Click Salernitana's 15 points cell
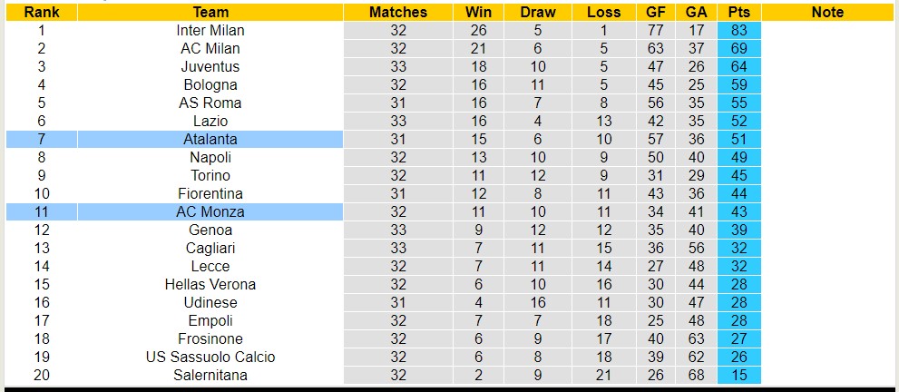Screen dimensions: 899x392 pos(738,375)
